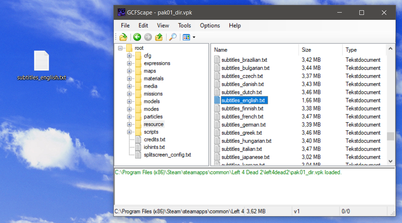Select the subtitles_english.txt desktop file icon
Viewport: 402px width, 223px height.
(41, 61)
